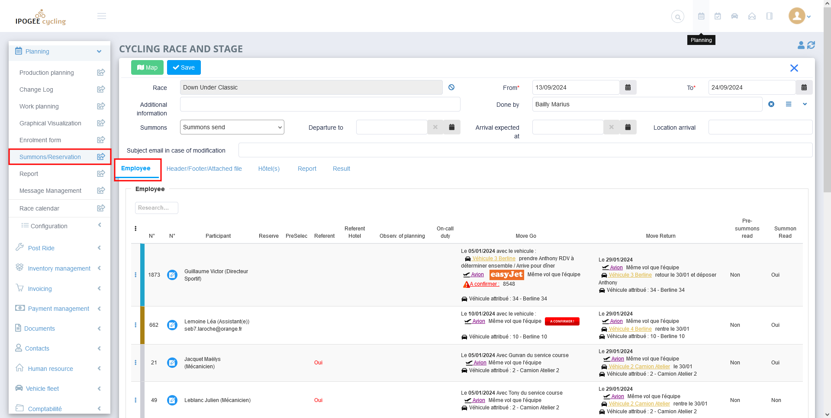Open the user avatar menu

click(799, 16)
